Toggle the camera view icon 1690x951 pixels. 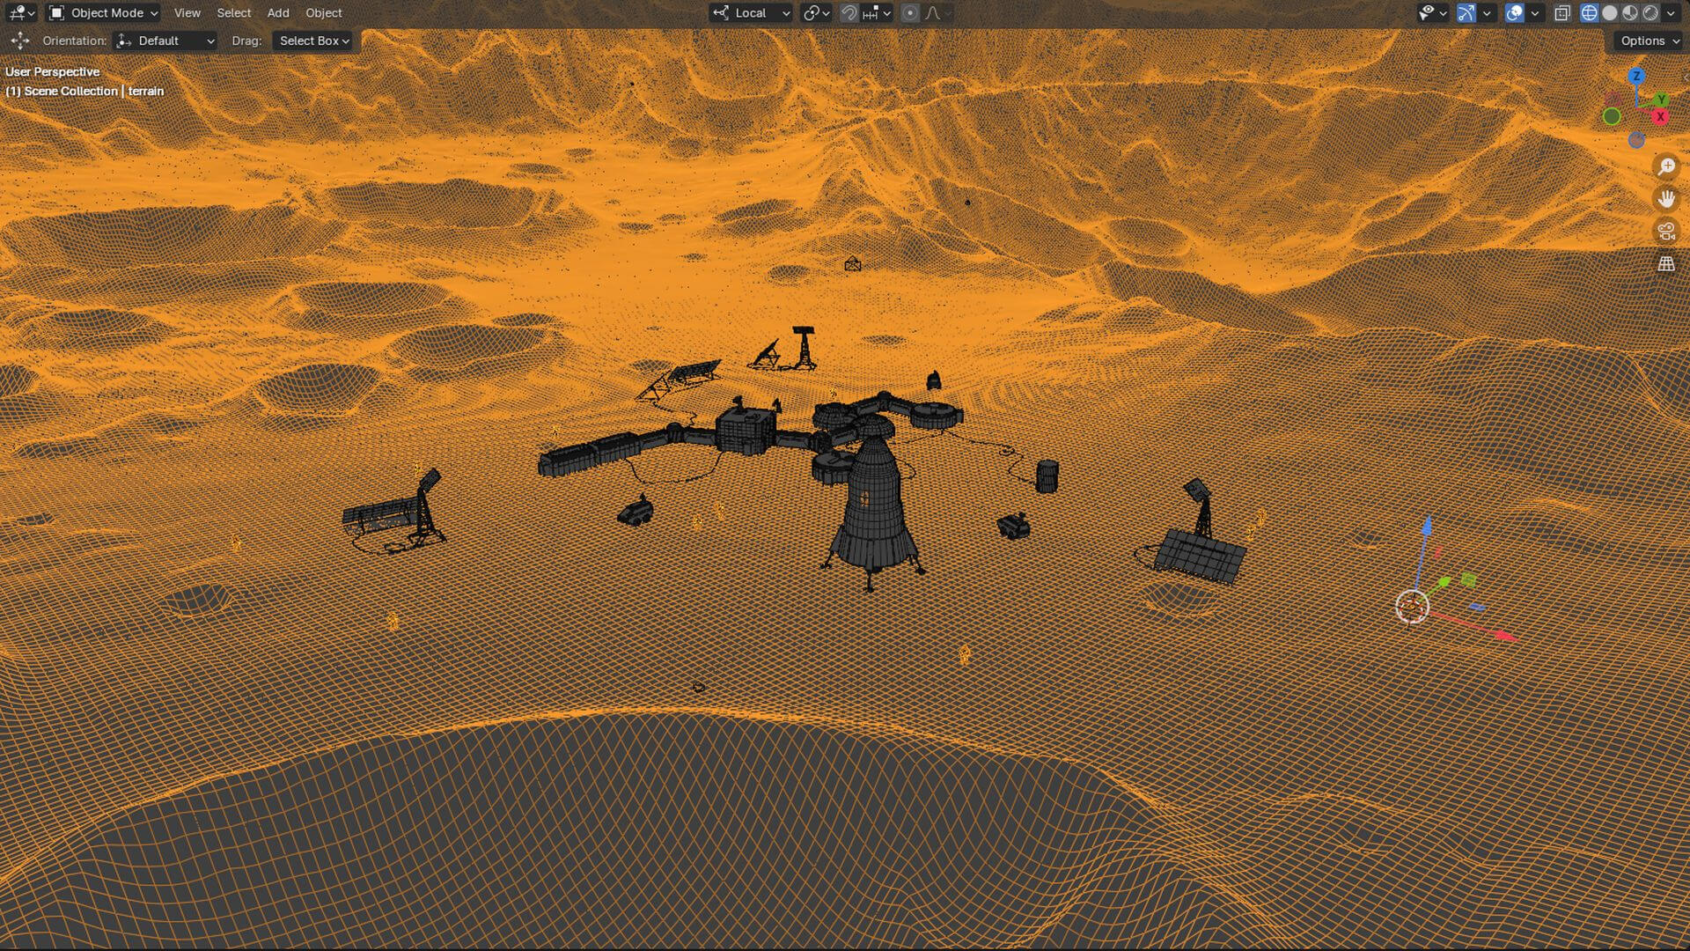[x=1666, y=232]
